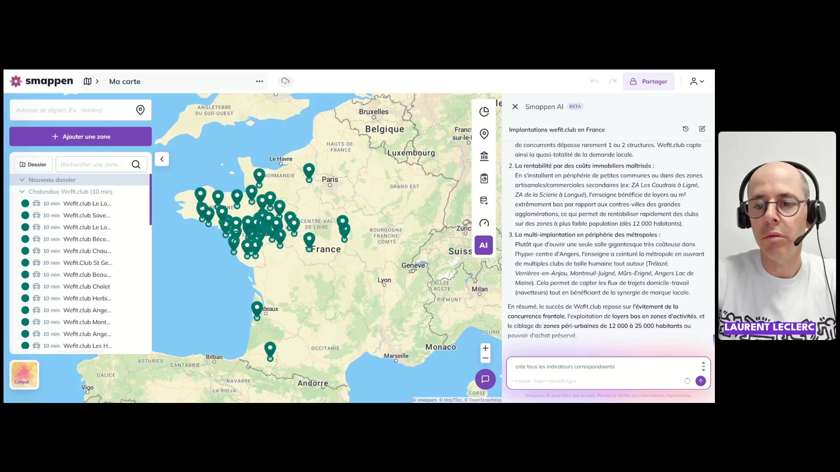This screenshot has width=840, height=472.
Task: Open the Partager sharing dialog
Action: click(x=648, y=81)
